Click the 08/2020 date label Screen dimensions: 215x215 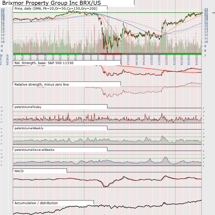[x=137, y=60]
